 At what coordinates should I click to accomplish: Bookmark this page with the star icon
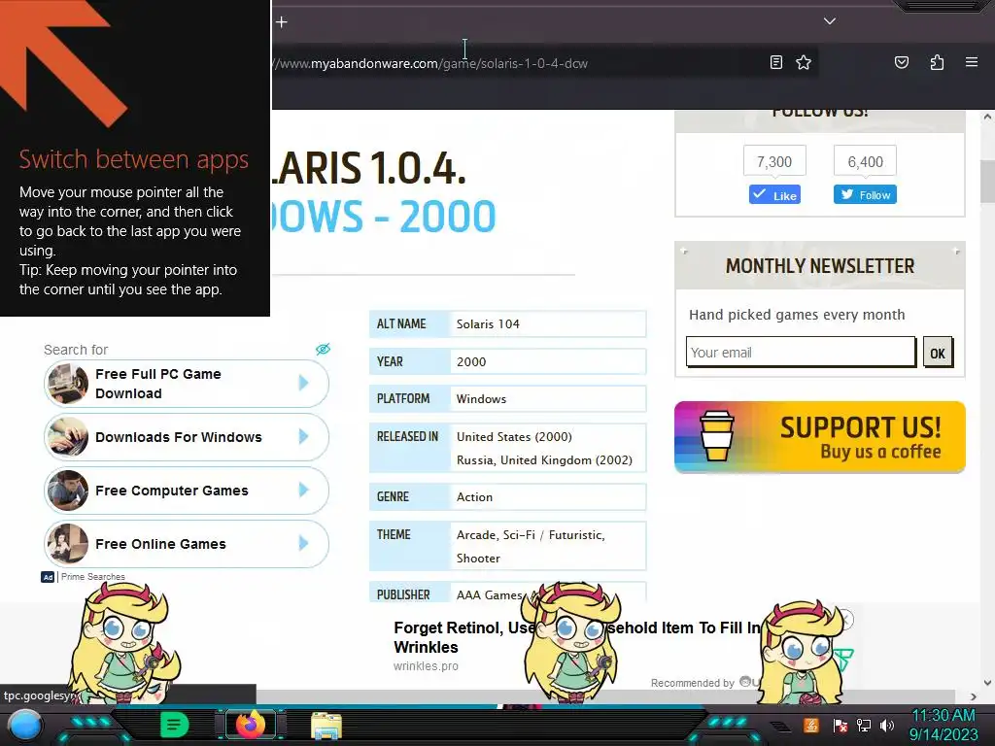[804, 62]
